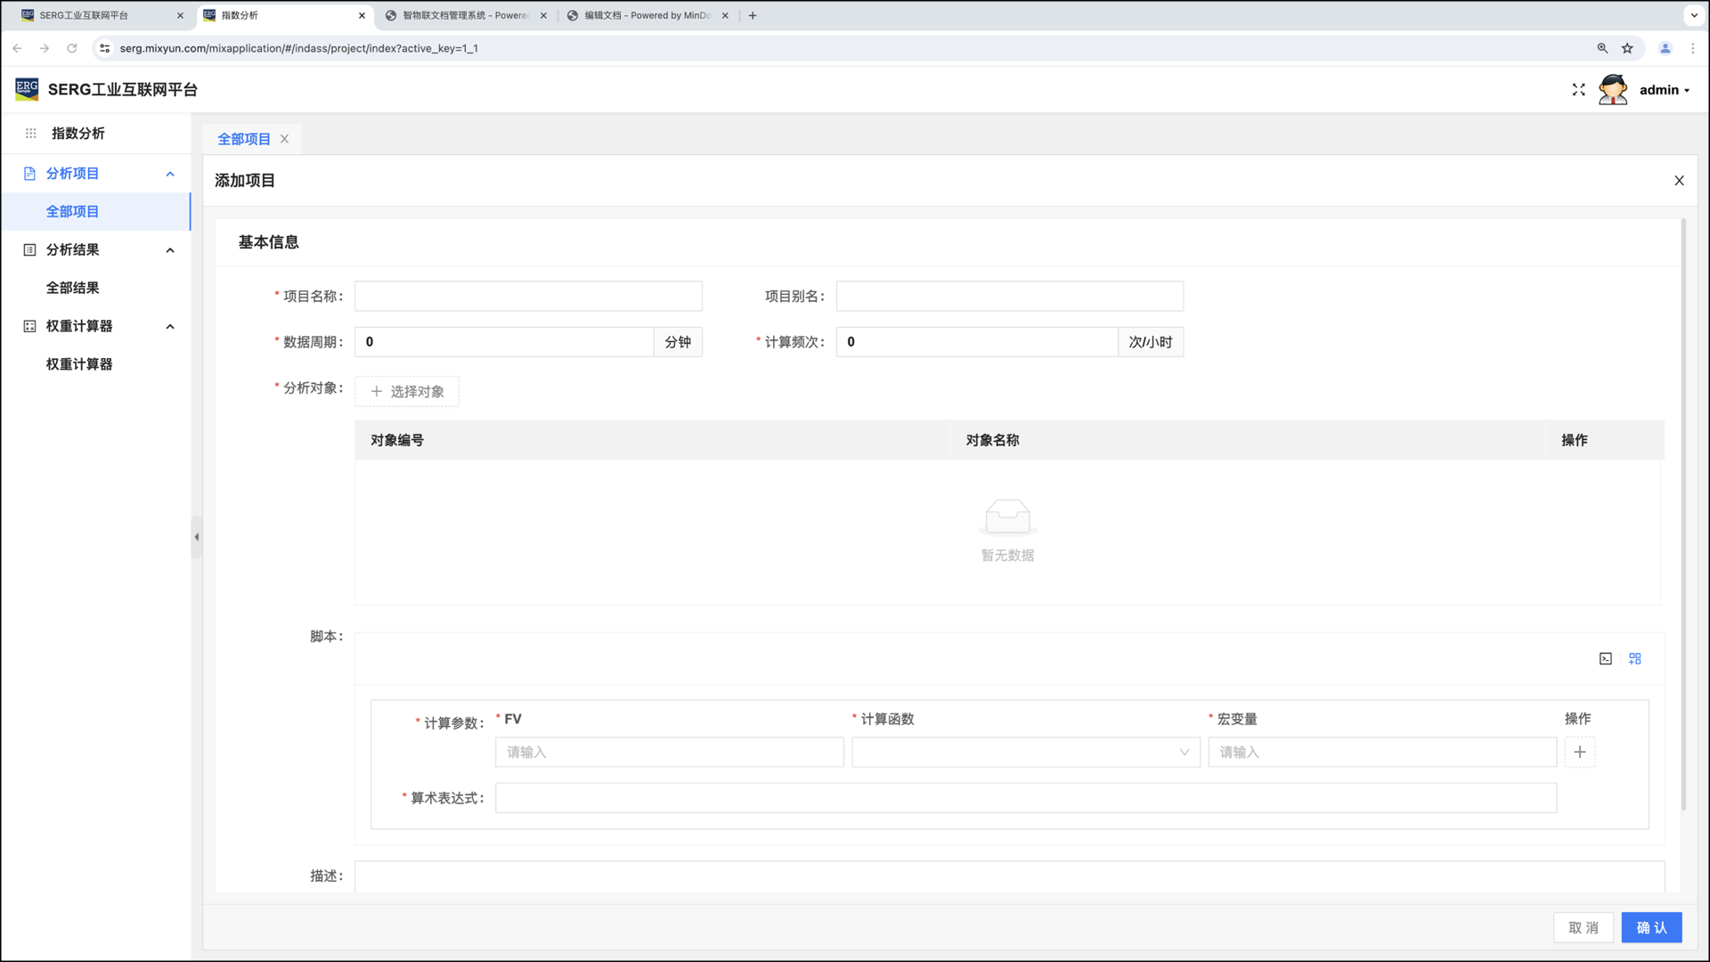
Task: Open 全部结果 in the sidebar
Action: 73,288
